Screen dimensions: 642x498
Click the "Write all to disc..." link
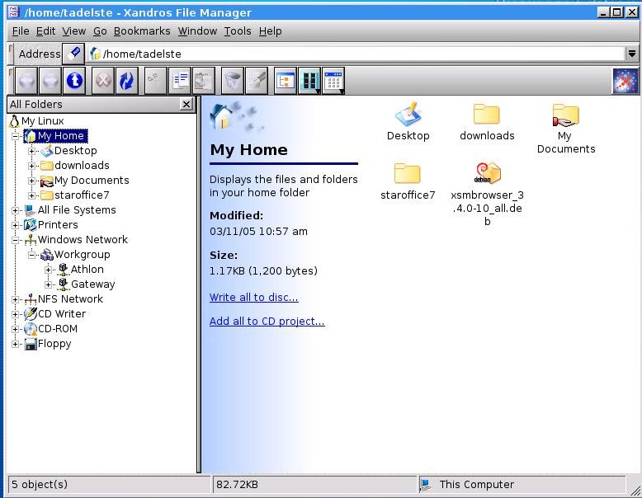pyautogui.click(x=253, y=297)
